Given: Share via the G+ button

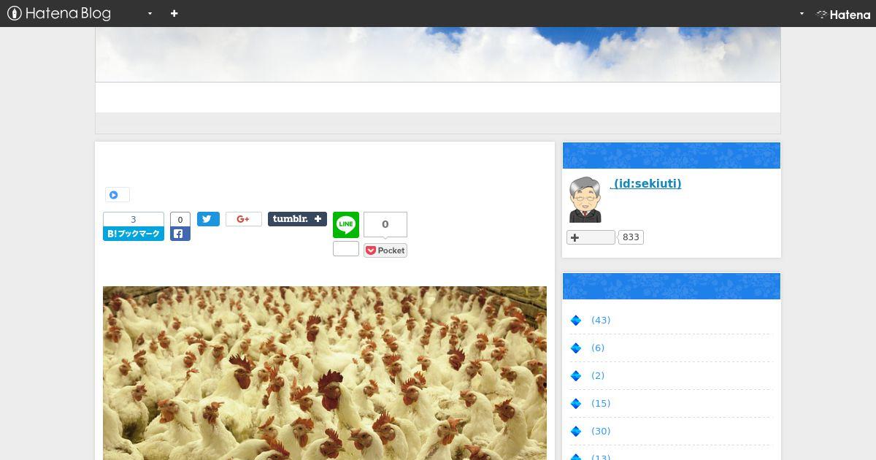Looking at the screenshot, I should click(x=244, y=219).
